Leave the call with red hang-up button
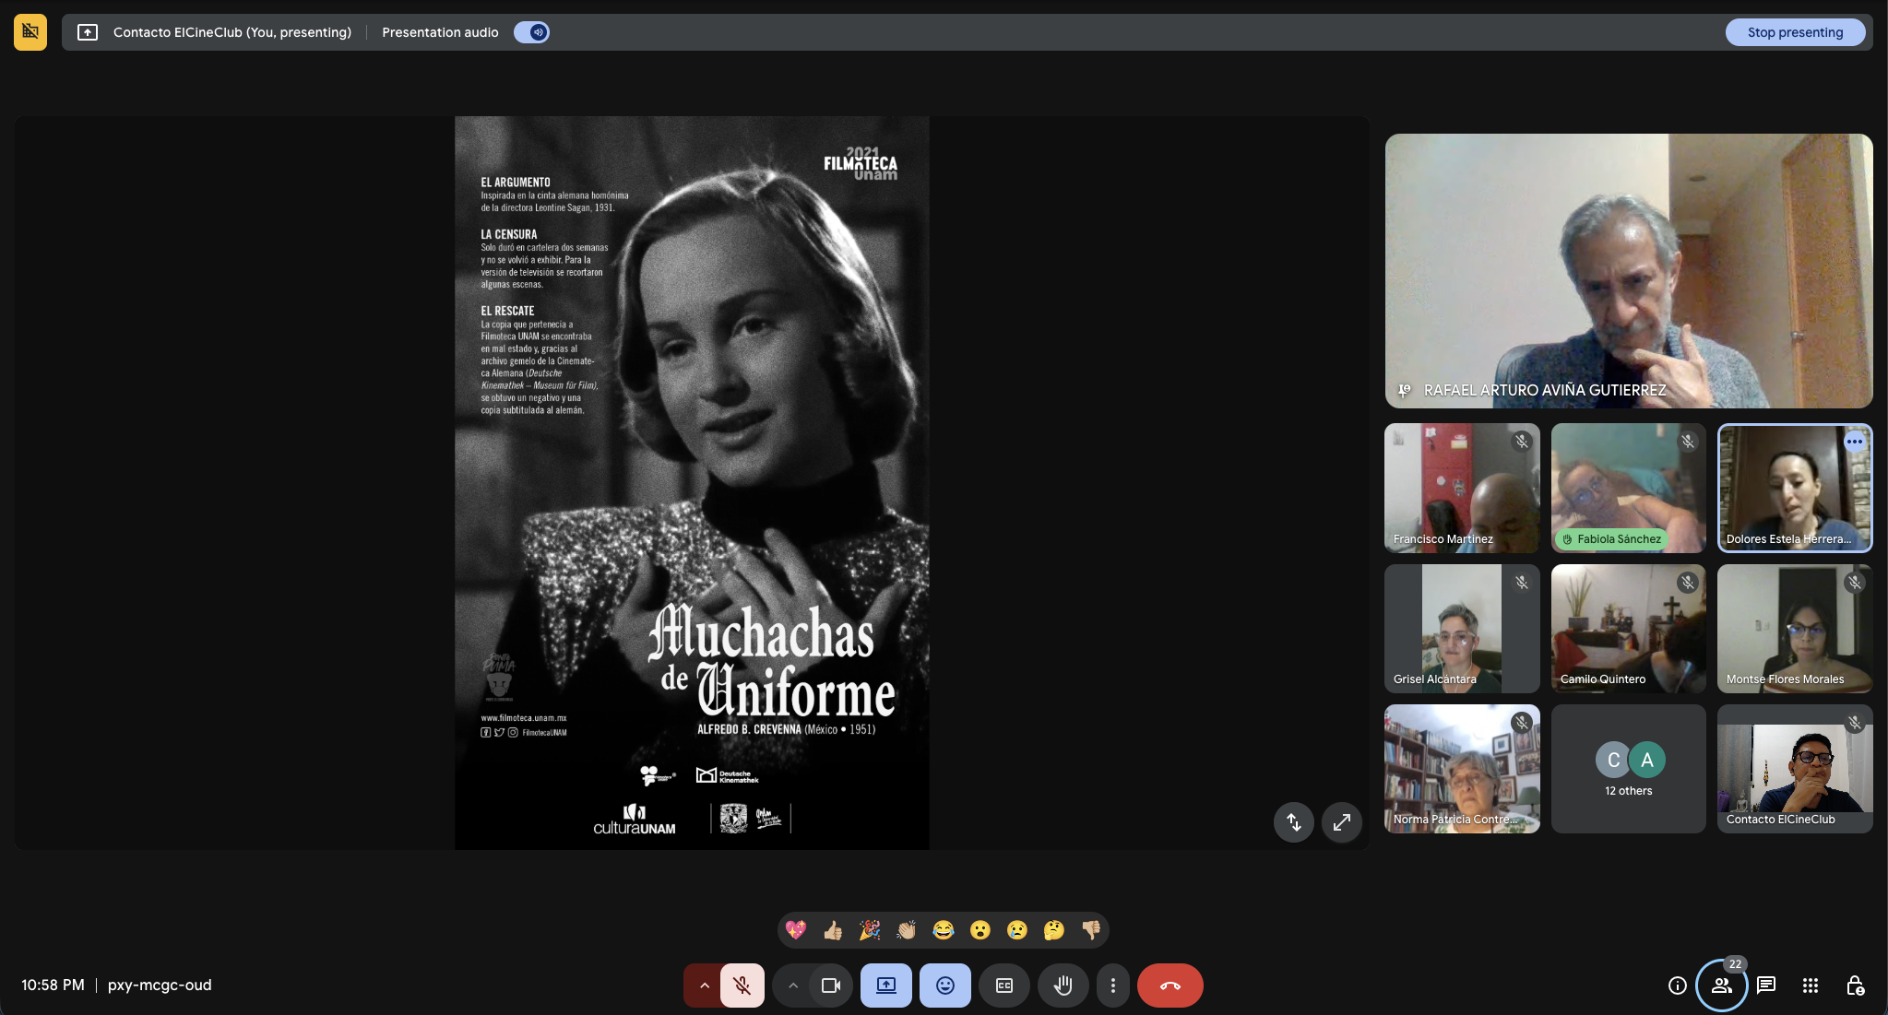 point(1170,985)
